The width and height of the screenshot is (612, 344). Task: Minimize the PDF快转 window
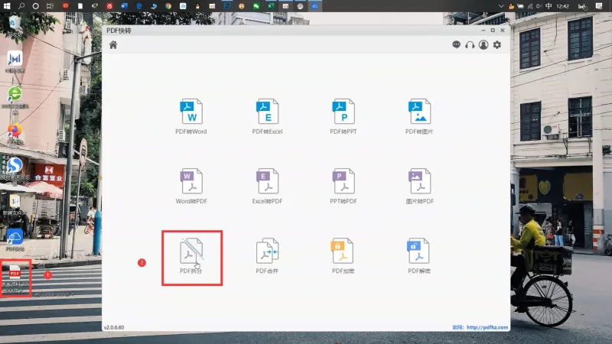point(483,31)
